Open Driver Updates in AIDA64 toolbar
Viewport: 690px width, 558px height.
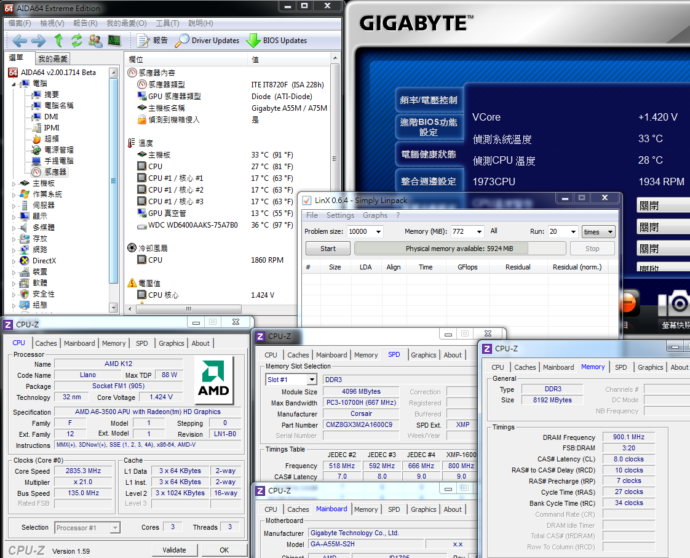pos(207,41)
